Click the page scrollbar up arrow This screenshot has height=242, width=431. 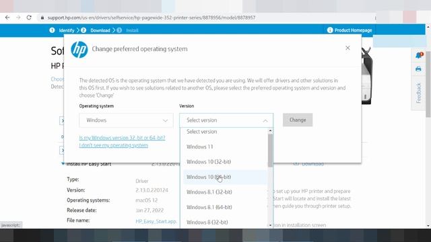[428, 27]
